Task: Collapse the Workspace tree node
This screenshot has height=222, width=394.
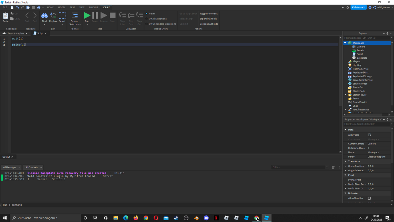Action: point(345,43)
